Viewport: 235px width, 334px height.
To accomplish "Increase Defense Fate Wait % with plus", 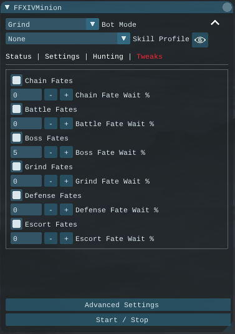I will coord(66,210).
